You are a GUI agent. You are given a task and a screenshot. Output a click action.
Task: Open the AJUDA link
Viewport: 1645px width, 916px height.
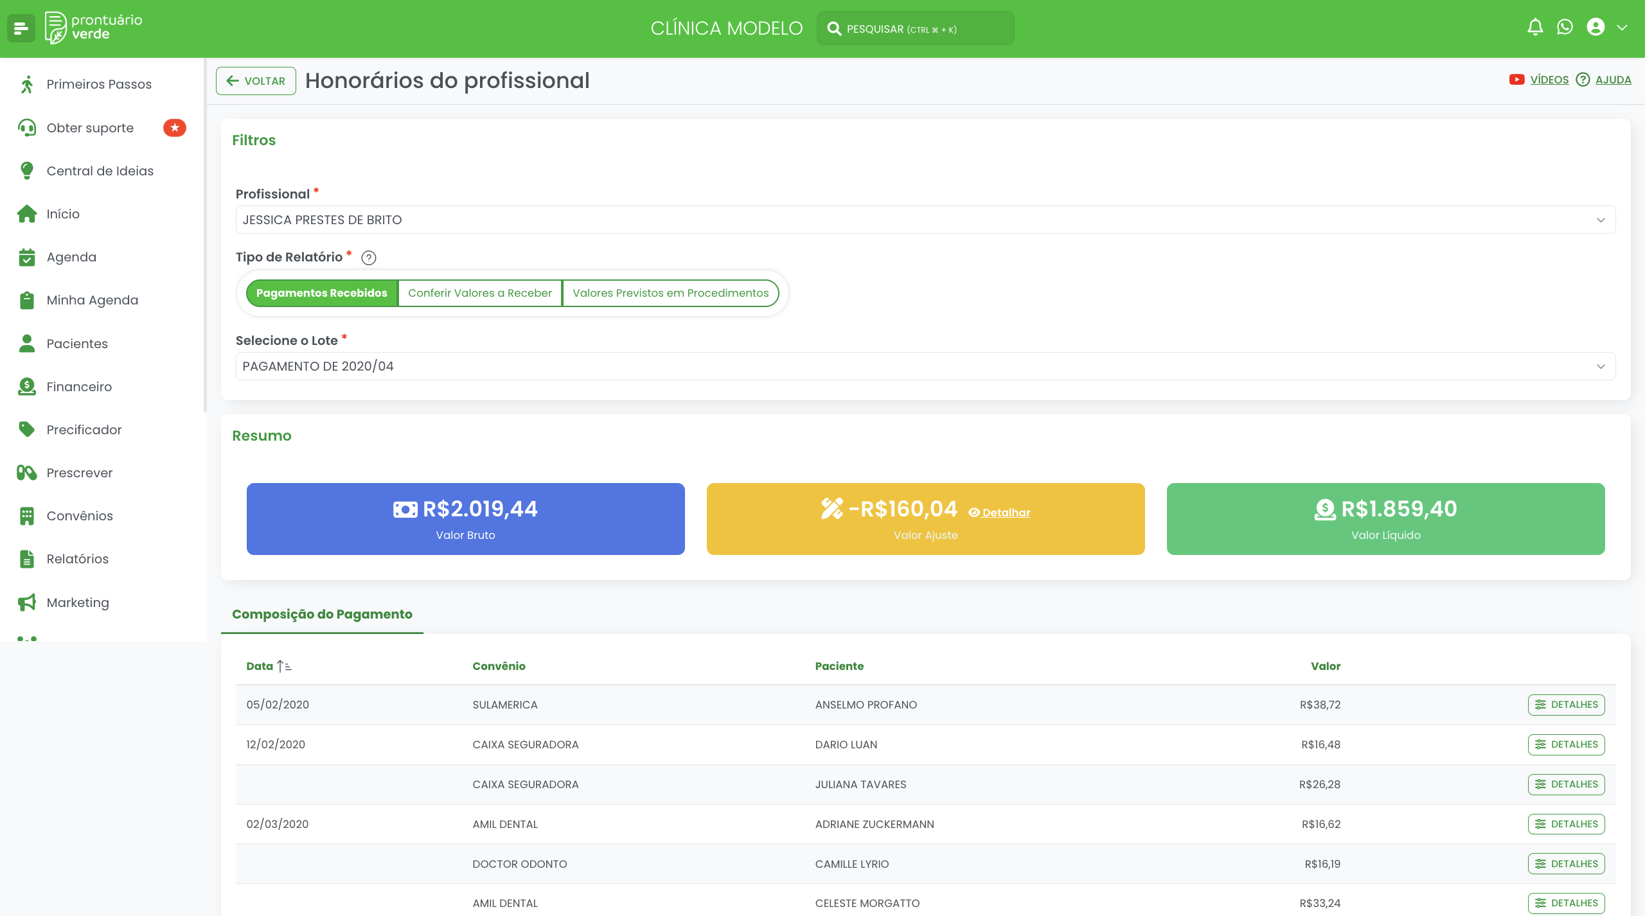coord(1613,80)
